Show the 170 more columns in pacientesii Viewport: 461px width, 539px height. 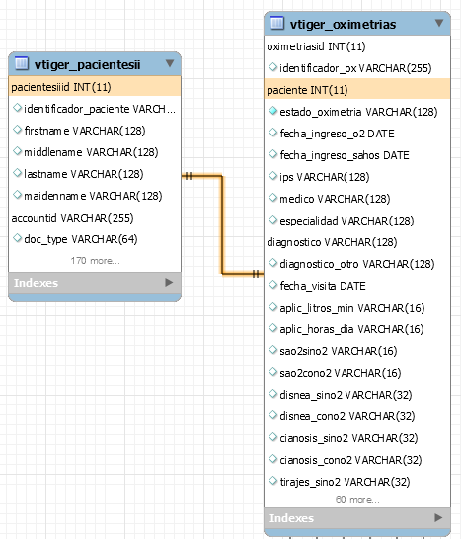pyautogui.click(x=96, y=261)
